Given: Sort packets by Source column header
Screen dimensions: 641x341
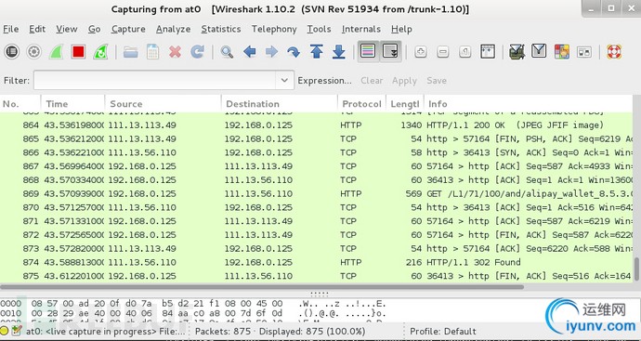Looking at the screenshot, I should [x=164, y=104].
